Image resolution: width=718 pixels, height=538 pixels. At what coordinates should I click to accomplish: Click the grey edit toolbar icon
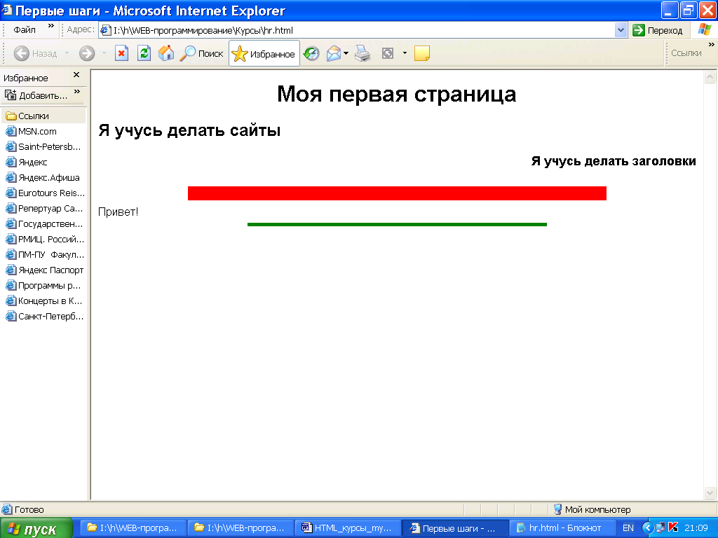point(387,53)
